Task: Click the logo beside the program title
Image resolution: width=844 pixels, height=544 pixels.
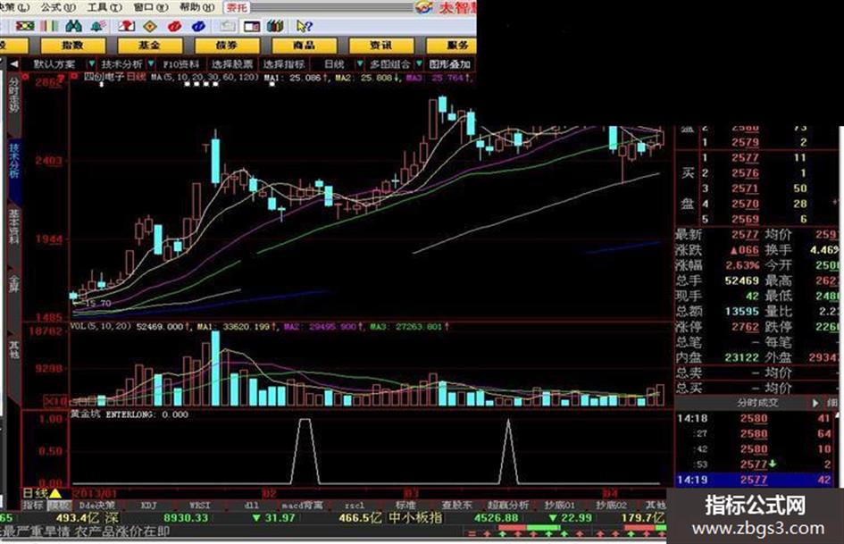Action: 424,7
